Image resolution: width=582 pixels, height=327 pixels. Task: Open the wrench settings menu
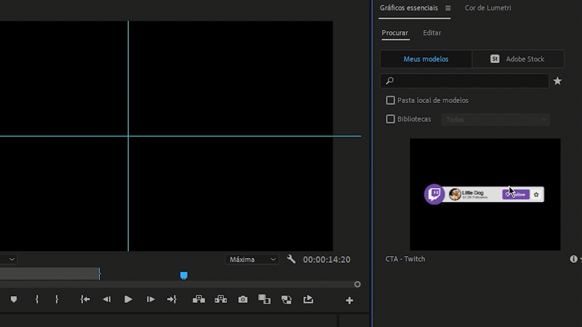tap(291, 259)
